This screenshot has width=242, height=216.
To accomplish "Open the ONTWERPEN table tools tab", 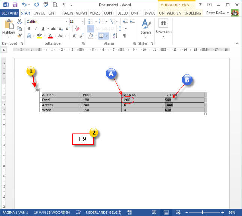I will pos(170,13).
